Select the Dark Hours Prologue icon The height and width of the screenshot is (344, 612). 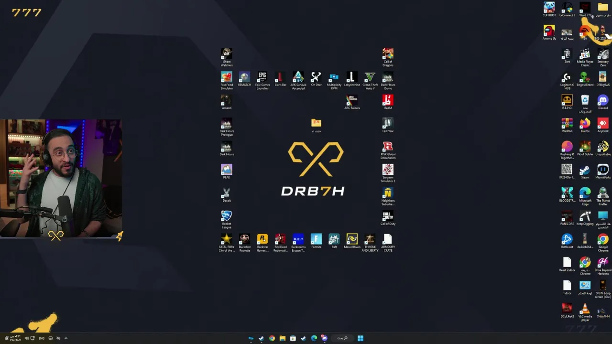coord(227,127)
